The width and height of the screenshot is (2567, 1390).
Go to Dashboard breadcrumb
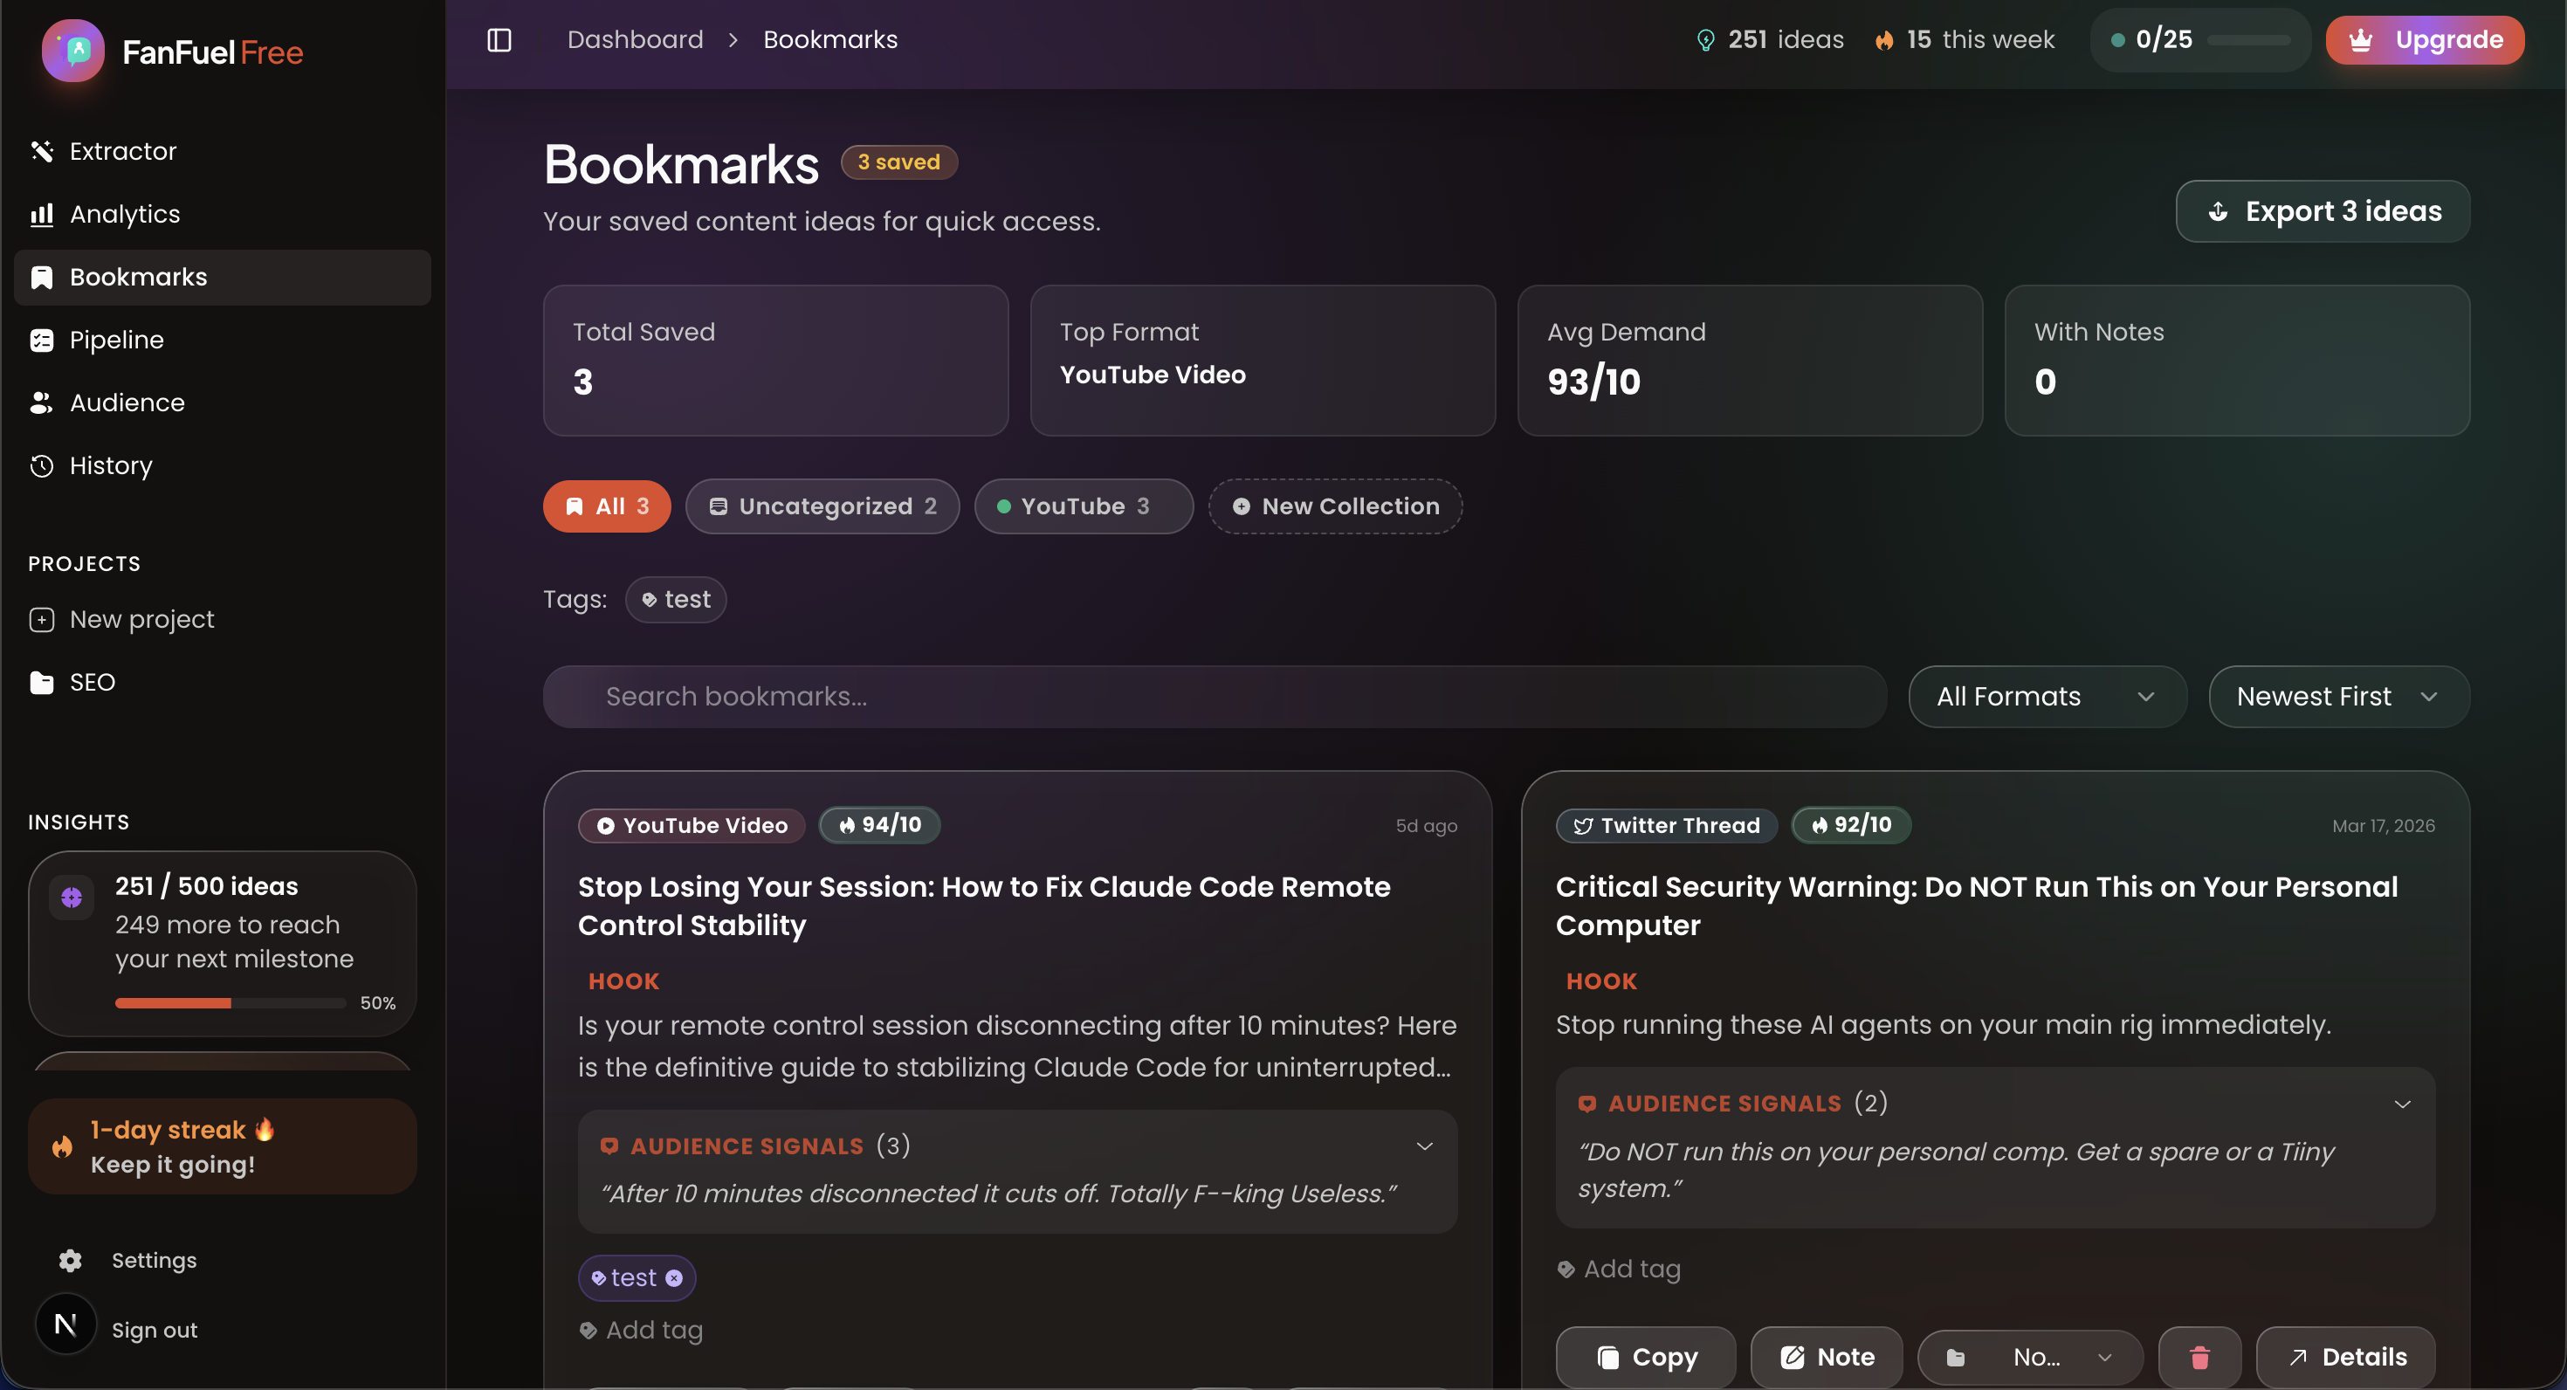tap(635, 40)
